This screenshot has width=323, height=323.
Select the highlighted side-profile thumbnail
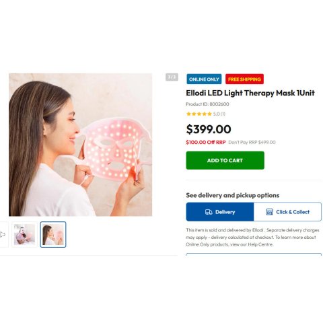53,235
